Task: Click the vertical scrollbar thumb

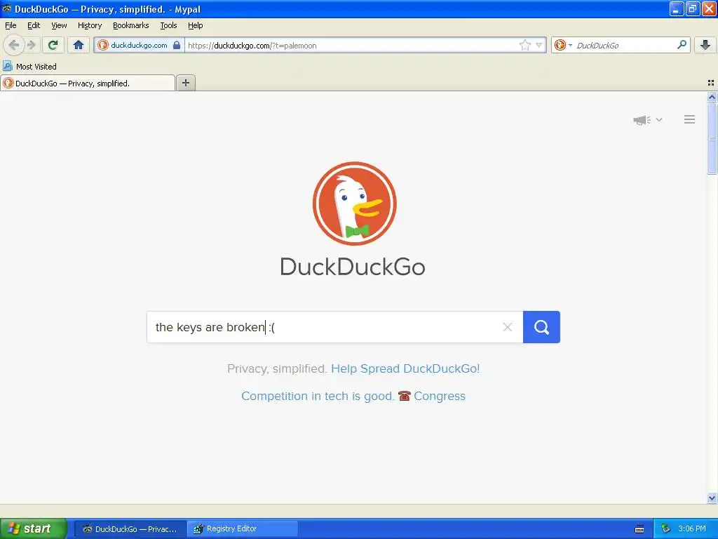Action: pos(712,139)
